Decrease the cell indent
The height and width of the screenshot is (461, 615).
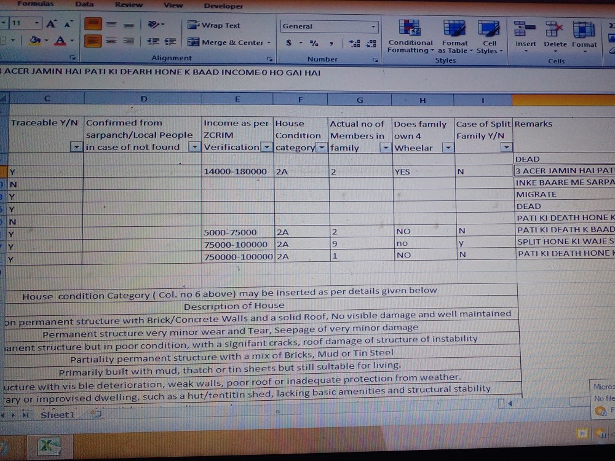click(x=153, y=41)
